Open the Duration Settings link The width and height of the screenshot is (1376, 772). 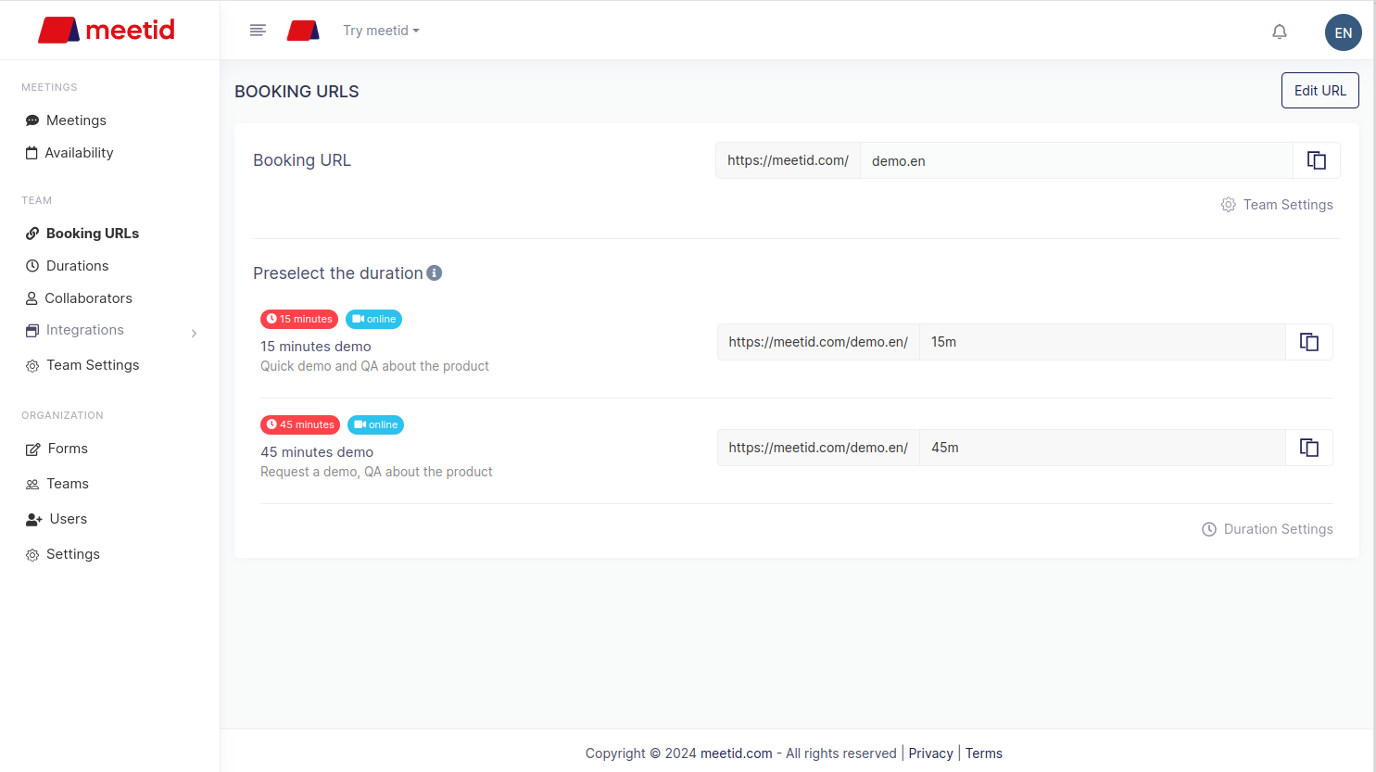[x=1268, y=529]
